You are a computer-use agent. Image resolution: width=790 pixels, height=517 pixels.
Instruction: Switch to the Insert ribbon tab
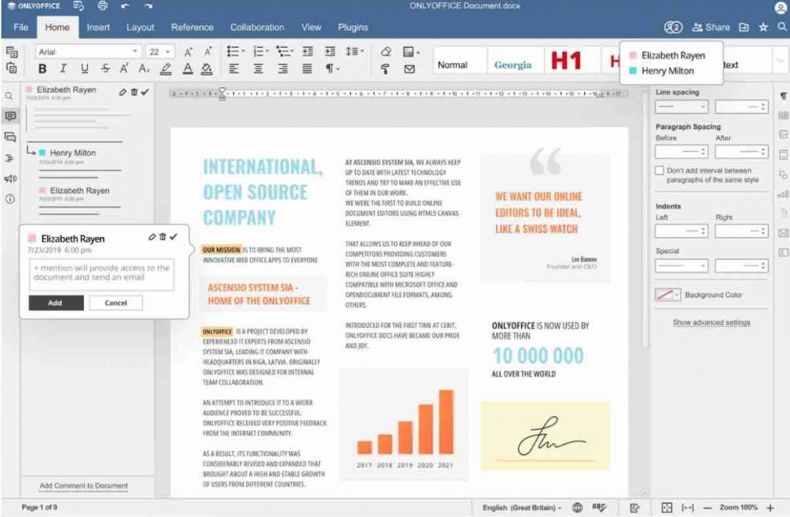(98, 27)
